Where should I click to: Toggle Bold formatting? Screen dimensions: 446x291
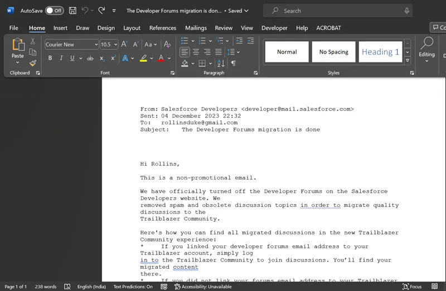tap(50, 58)
